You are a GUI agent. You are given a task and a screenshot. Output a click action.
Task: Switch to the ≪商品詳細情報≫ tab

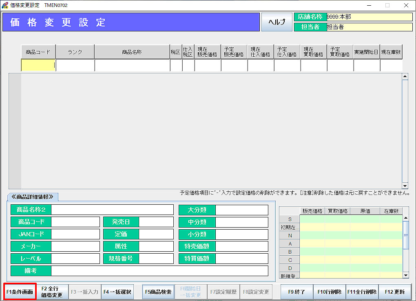[x=33, y=197]
